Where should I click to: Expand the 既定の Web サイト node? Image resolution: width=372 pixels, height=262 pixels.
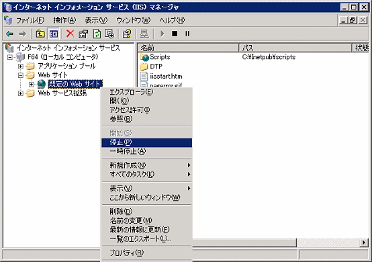tap(31, 84)
